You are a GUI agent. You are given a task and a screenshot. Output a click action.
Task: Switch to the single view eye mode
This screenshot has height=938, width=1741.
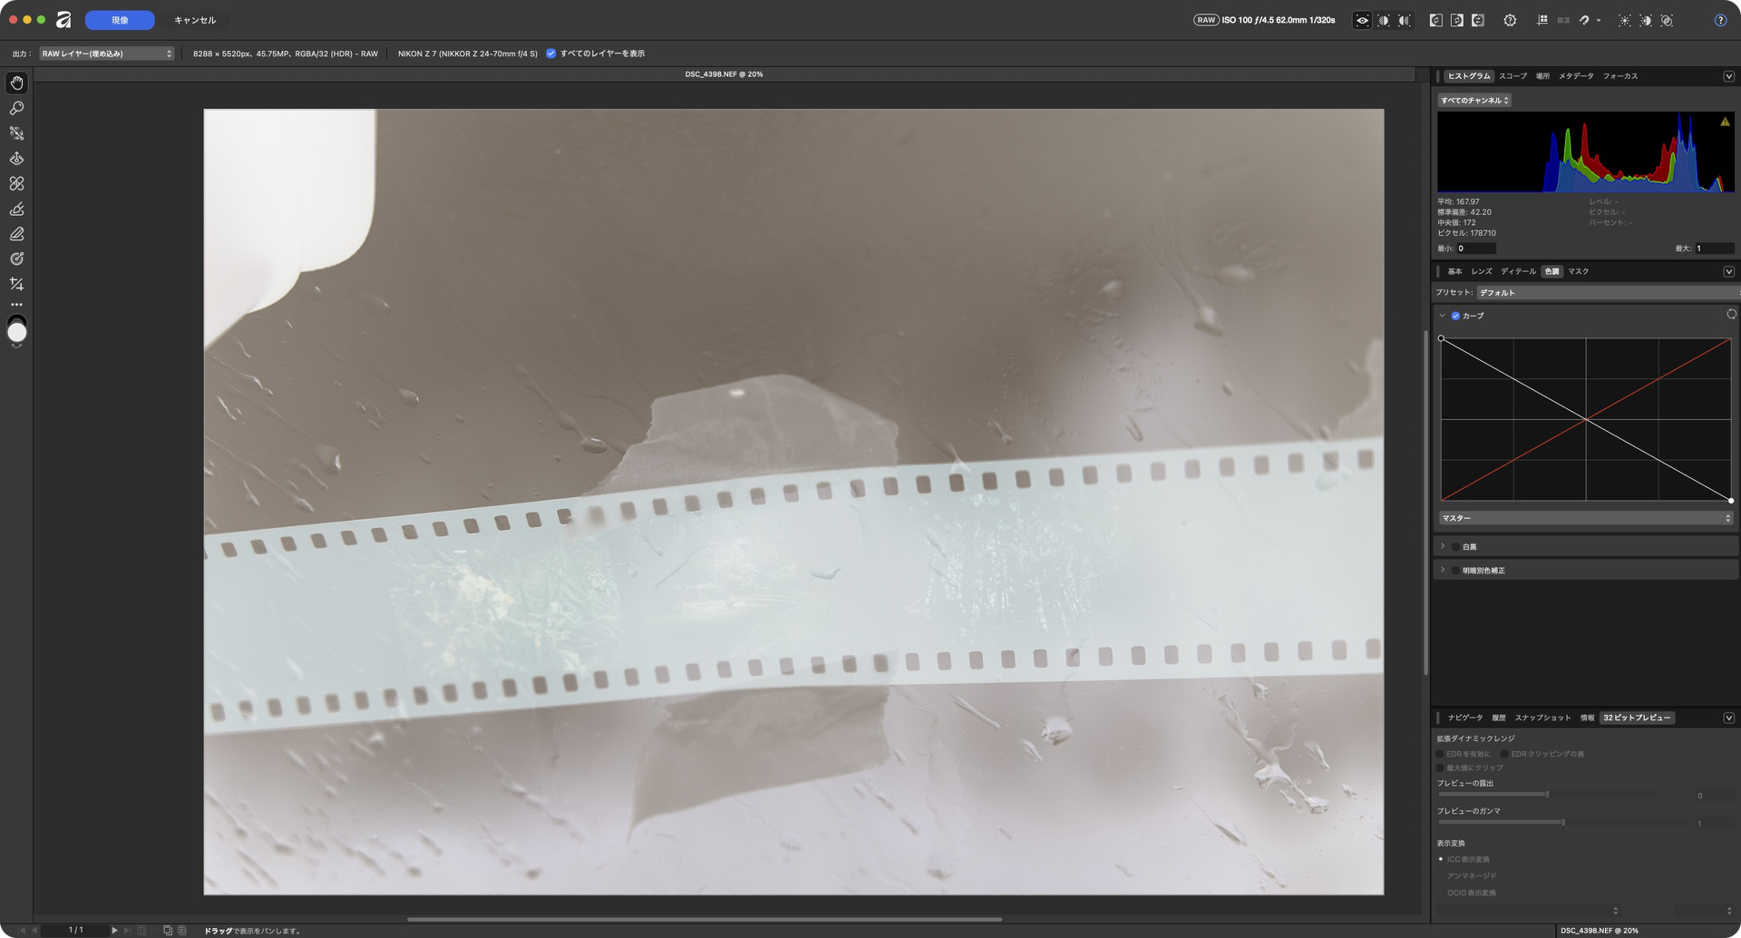coord(1362,20)
